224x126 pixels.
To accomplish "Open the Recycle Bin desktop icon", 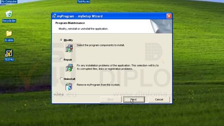I will (x=9, y=14).
